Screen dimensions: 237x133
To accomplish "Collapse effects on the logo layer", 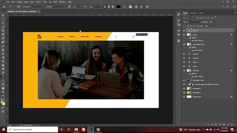I will click(x=234, y=71).
